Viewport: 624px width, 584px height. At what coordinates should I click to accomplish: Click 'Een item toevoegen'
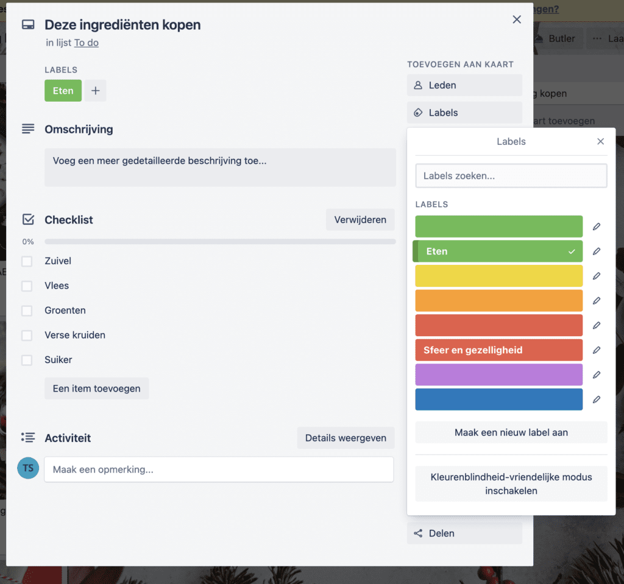(x=97, y=389)
